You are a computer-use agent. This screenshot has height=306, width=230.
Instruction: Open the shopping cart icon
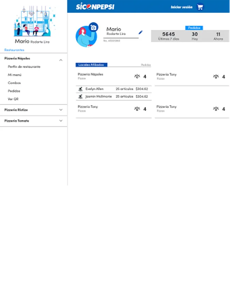click(200, 7)
